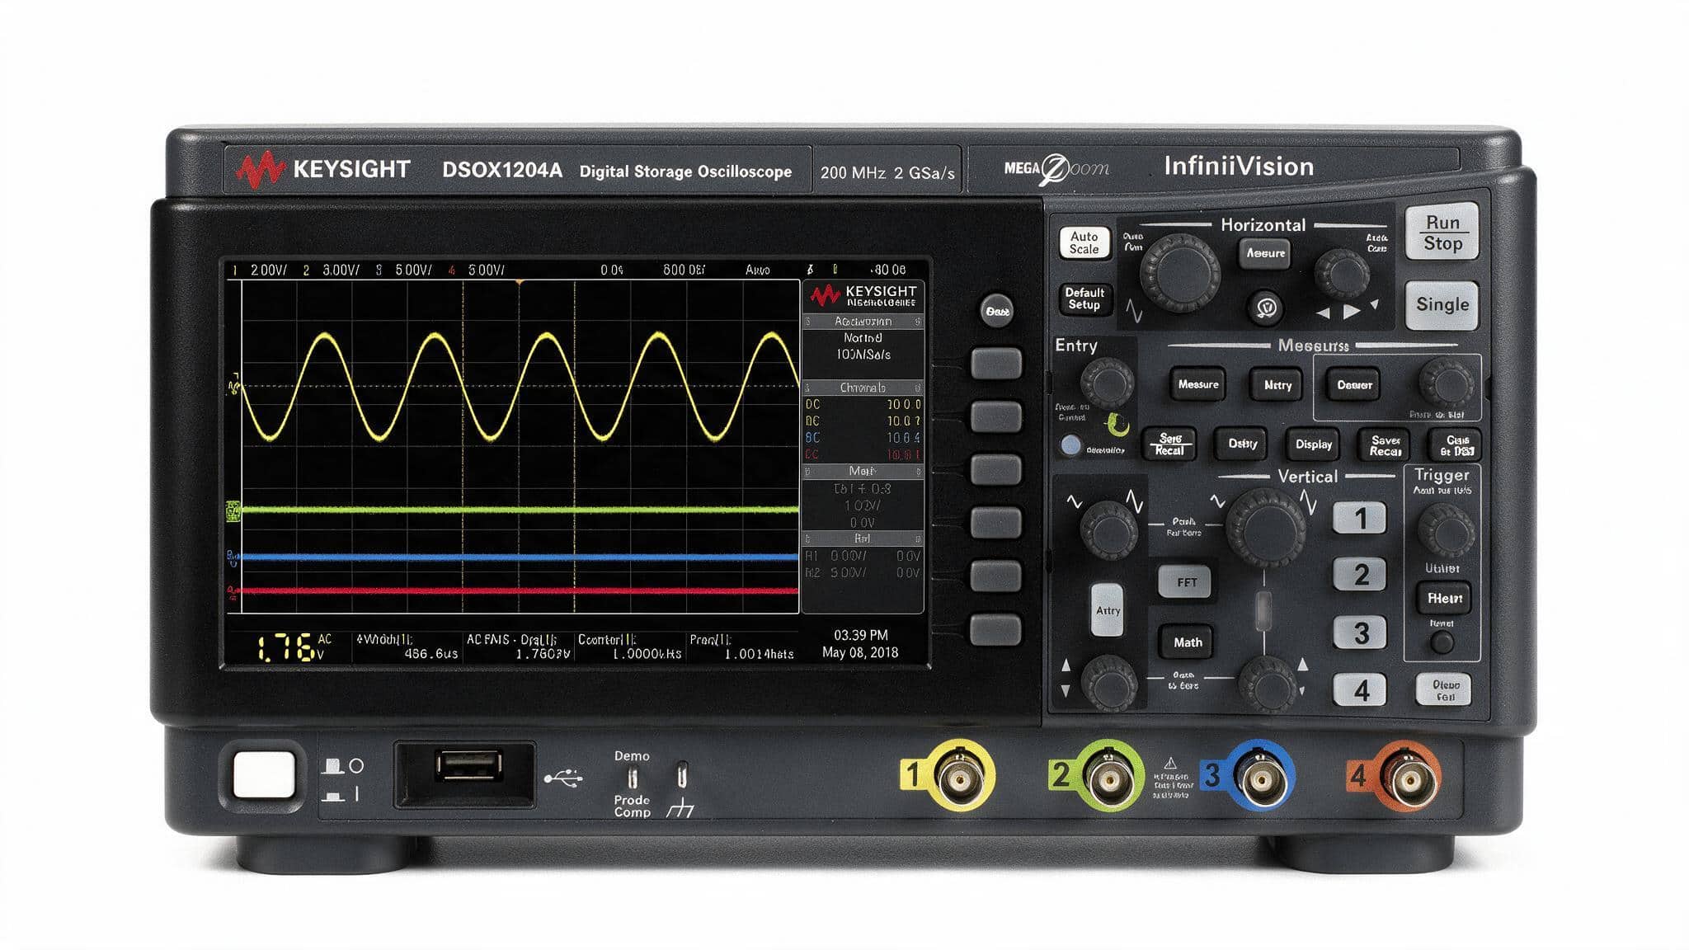Viewport: 1689px width, 950px height.
Task: Click the channel 2 '3.00V/' scale readout
Action: pos(341,270)
